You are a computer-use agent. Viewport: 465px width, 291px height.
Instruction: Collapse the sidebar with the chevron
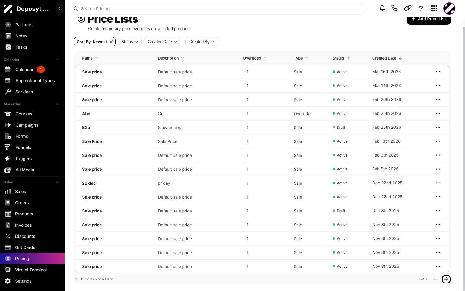click(x=59, y=8)
